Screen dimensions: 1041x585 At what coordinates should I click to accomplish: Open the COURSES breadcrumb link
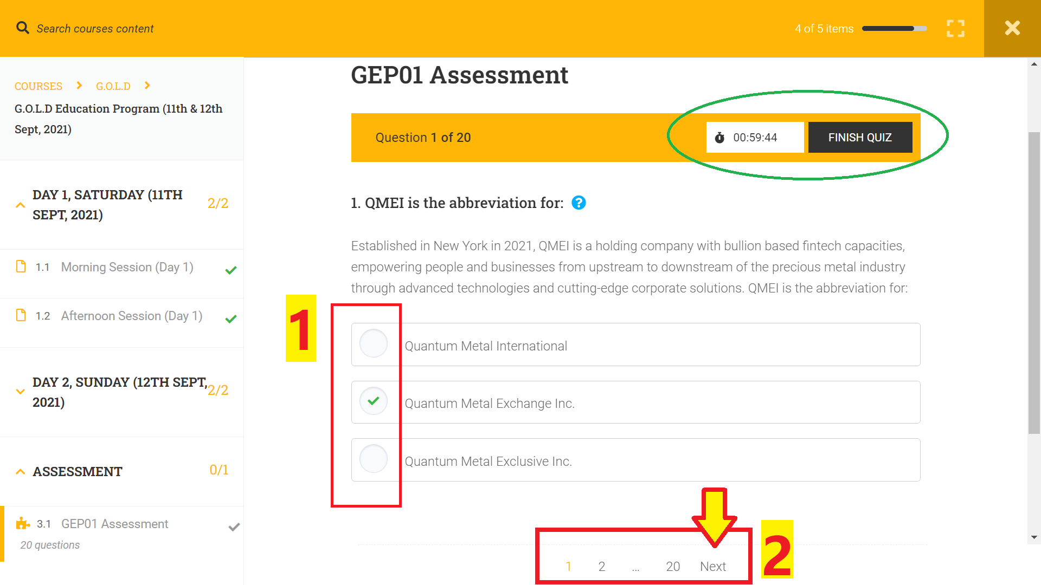point(38,86)
